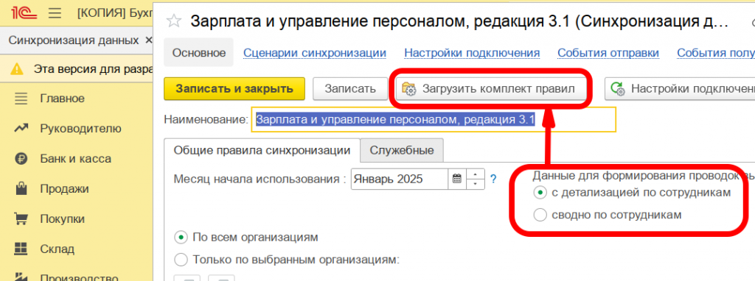Click Данные для формирования проводок label
The image size is (755, 281).
click(643, 175)
